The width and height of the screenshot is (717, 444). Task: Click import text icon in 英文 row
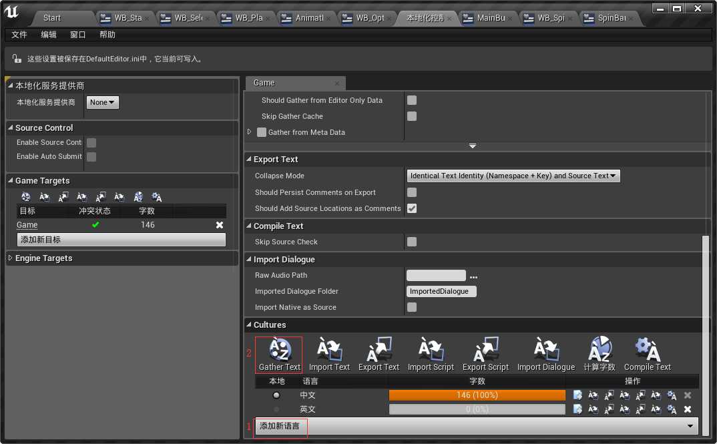pos(593,409)
